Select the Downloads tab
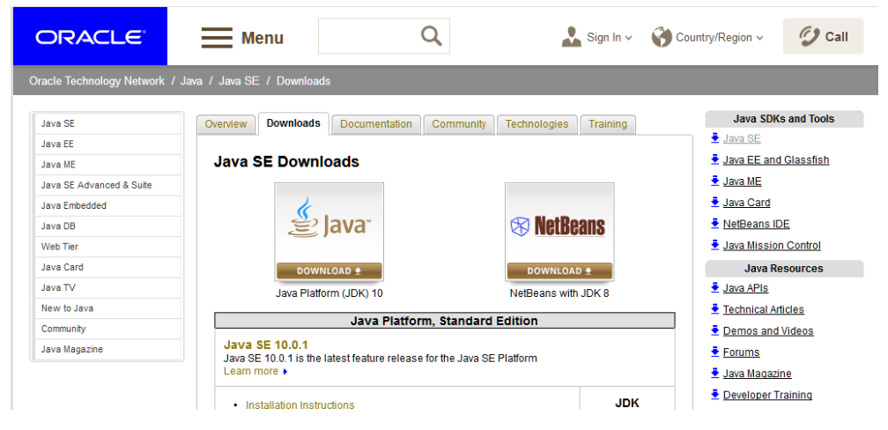The image size is (888, 430). 293,123
